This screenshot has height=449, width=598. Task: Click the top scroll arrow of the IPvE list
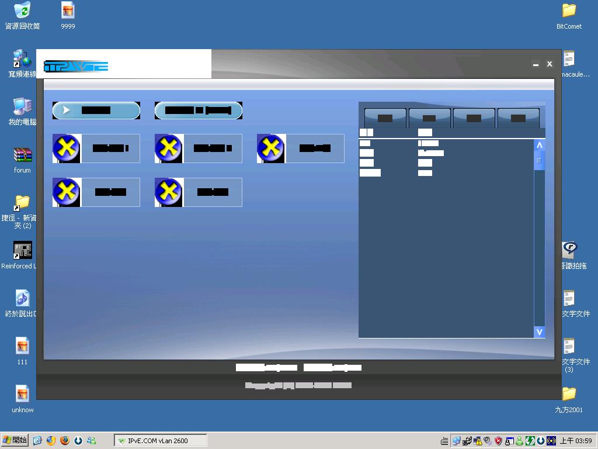pyautogui.click(x=539, y=145)
